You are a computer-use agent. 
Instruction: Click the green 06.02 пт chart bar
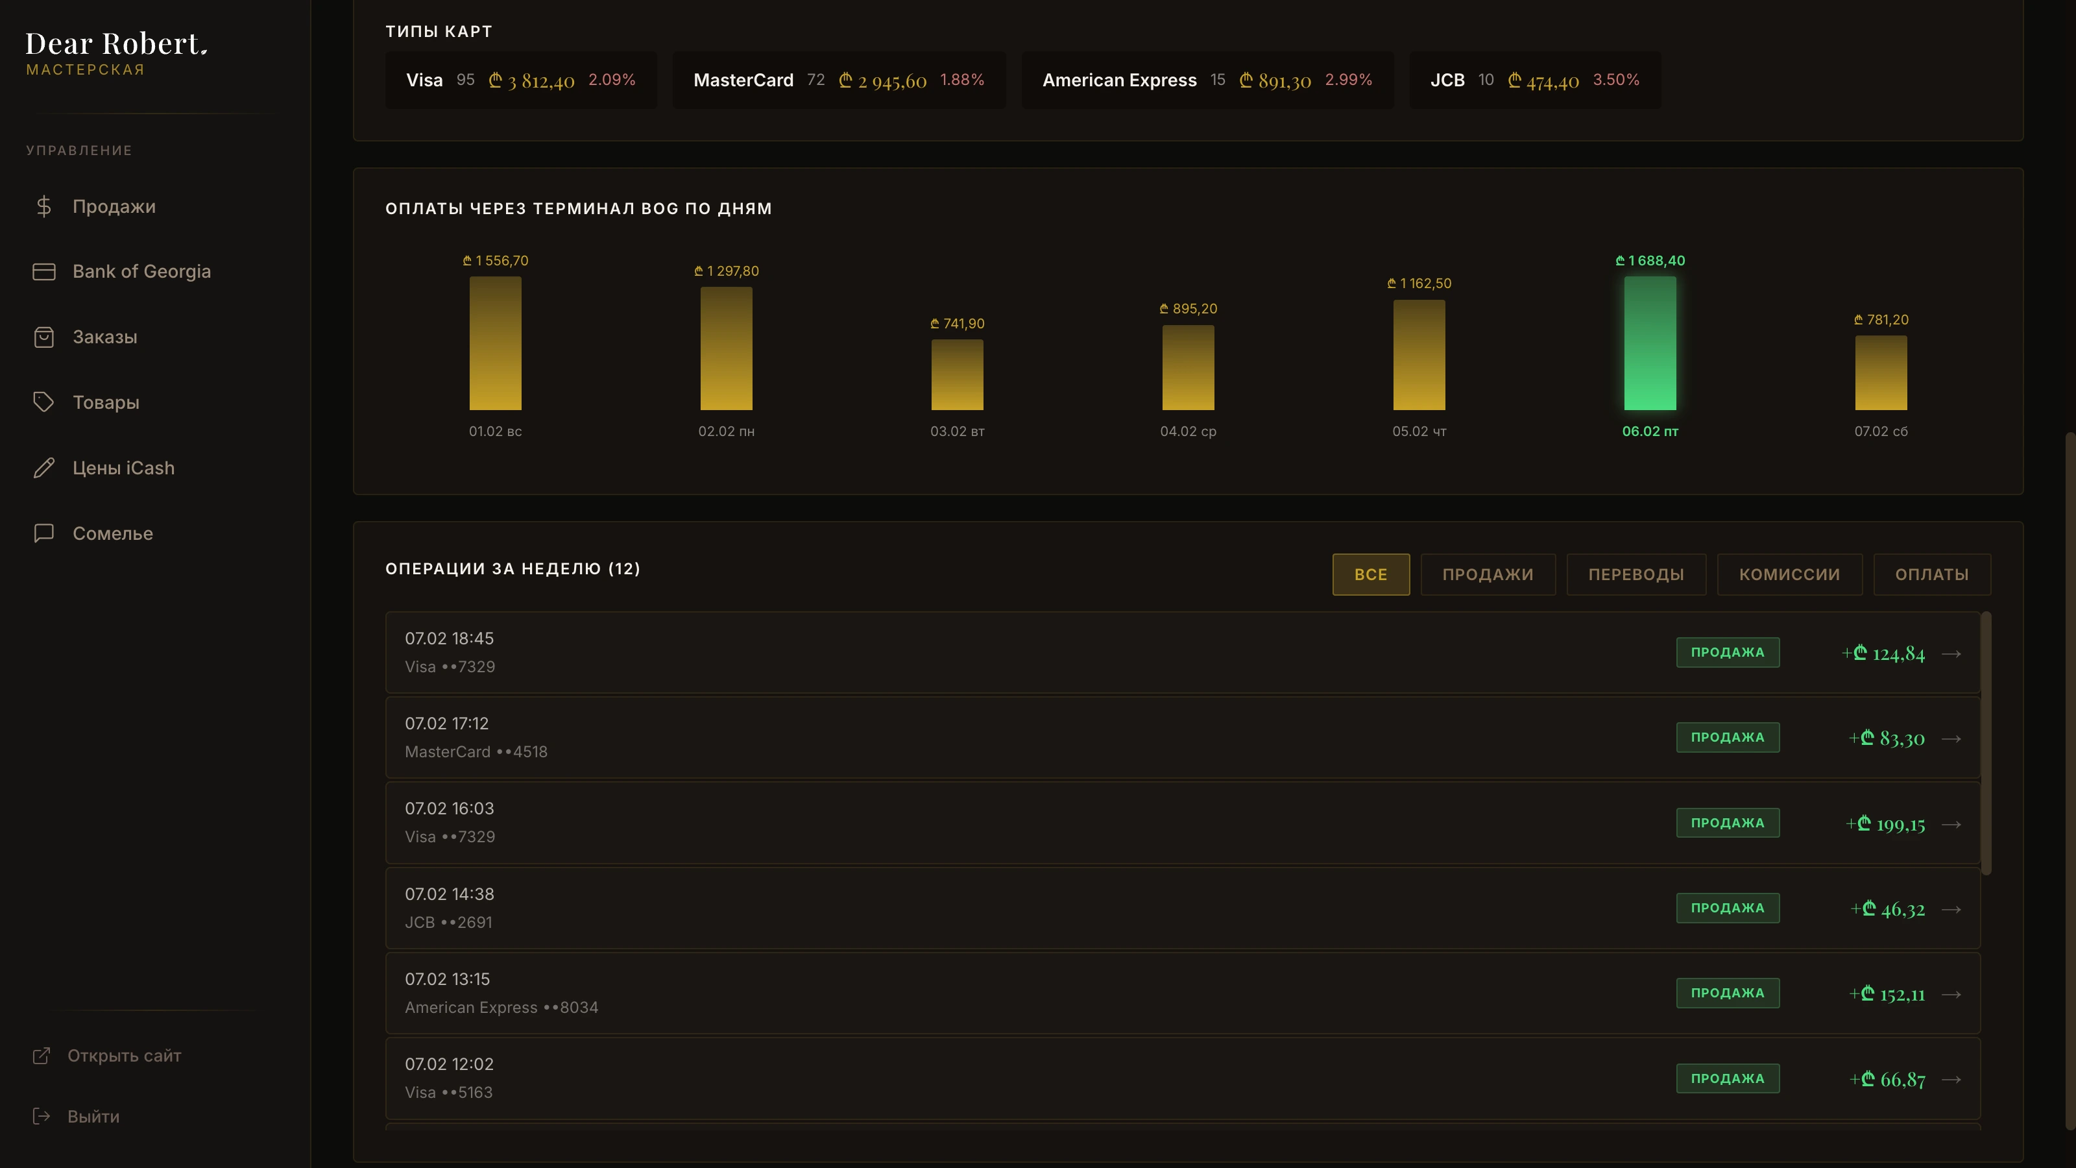click(x=1650, y=343)
